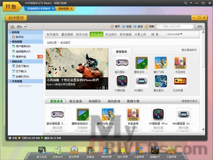Switch to 射击游戏 category tab

[76, 101]
